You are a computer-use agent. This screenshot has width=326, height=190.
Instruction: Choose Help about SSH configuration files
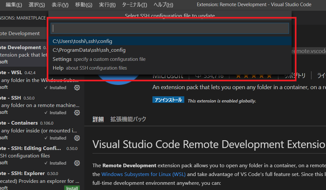point(170,68)
